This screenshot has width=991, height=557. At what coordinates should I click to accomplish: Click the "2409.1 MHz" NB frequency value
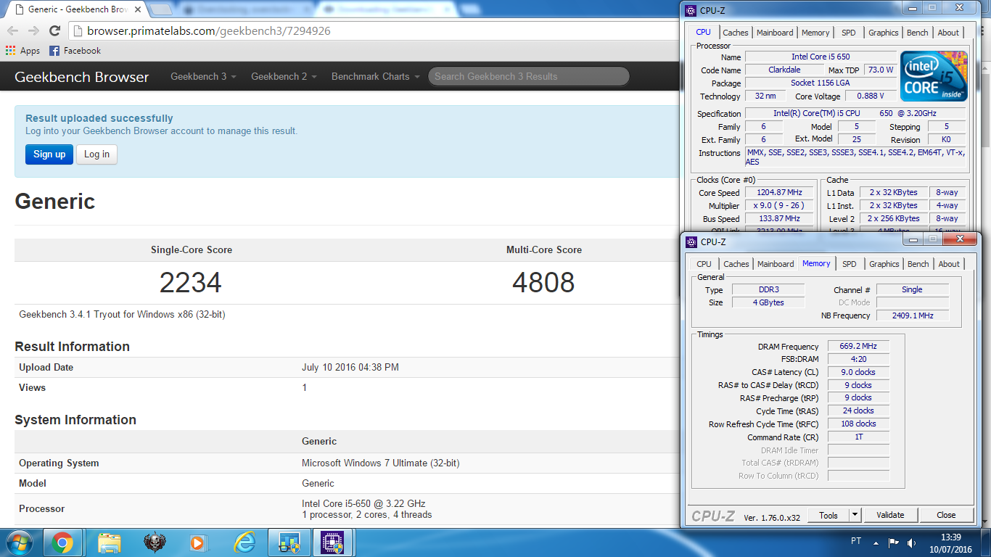[x=912, y=315]
